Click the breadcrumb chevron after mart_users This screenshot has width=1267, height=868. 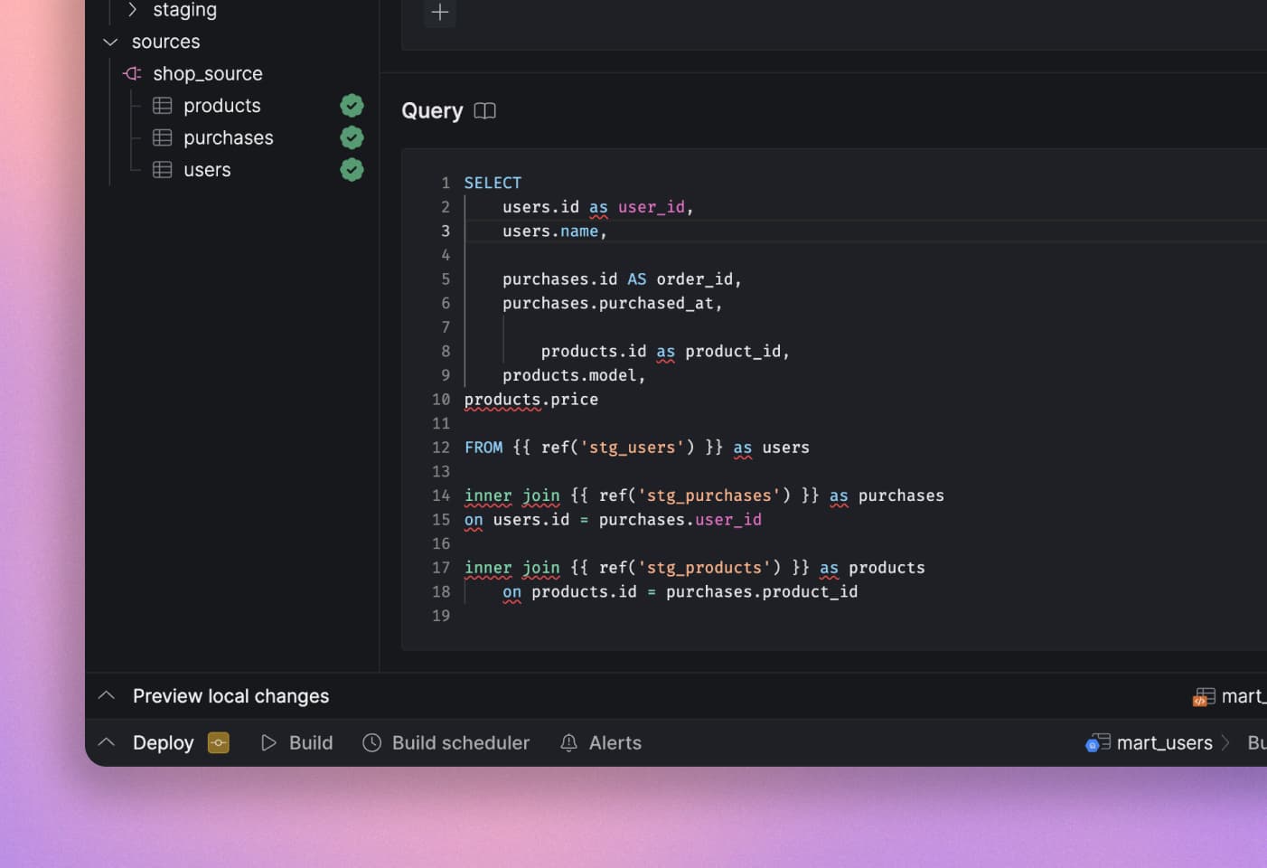tap(1226, 743)
